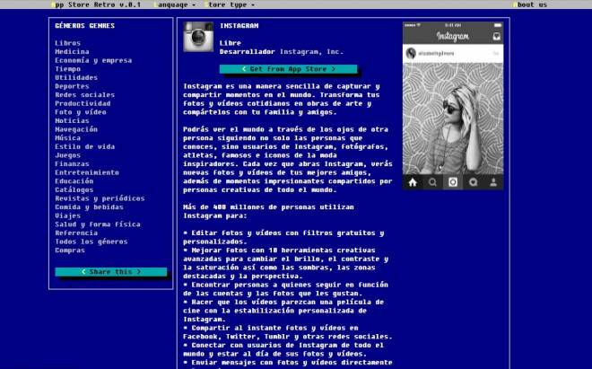This screenshot has height=369, width=592.
Task: Click the Get from App Store button
Action: 289,69
